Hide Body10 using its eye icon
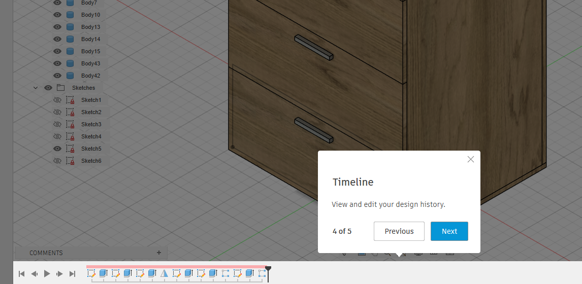This screenshot has width=582, height=284. coord(57,15)
